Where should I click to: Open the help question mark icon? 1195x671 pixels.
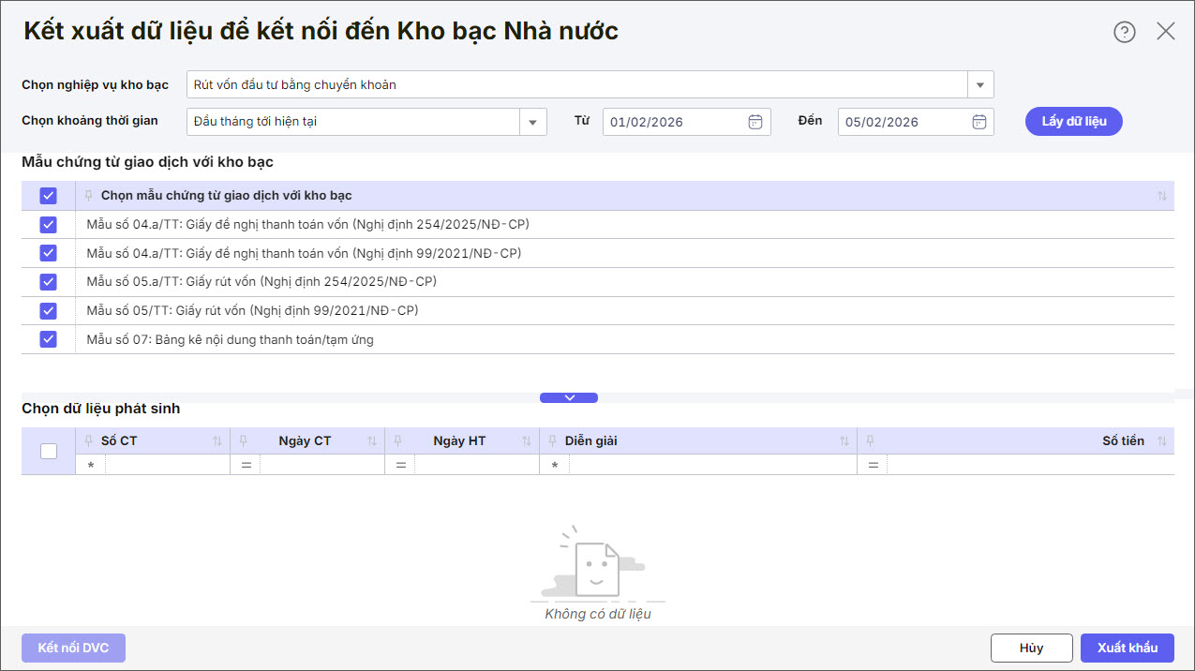click(x=1124, y=32)
